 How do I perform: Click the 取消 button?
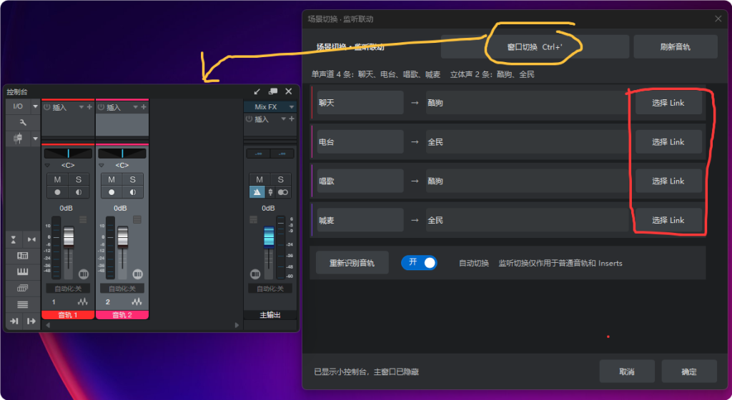coord(627,371)
